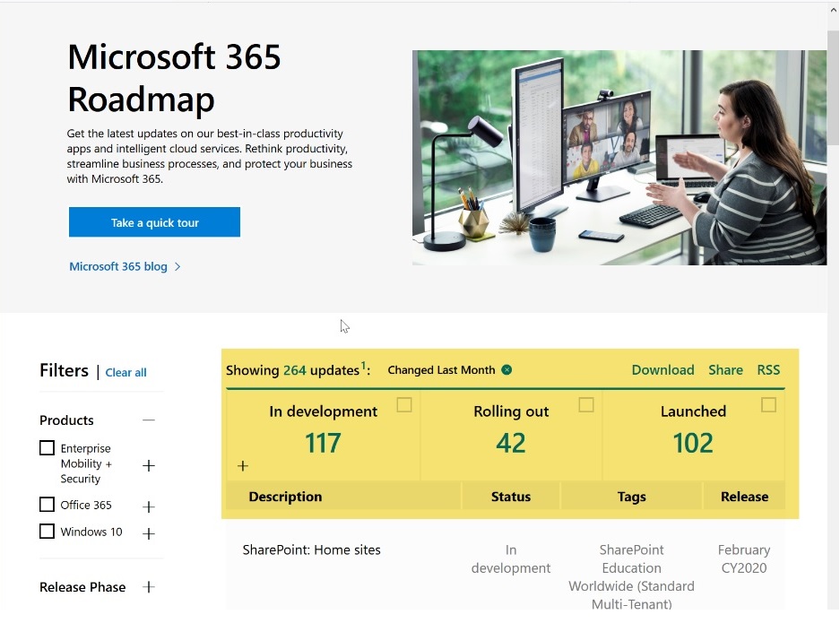Screen dimensions: 840x623
Task: Click the Changed Last Month filter label
Action: (x=441, y=370)
